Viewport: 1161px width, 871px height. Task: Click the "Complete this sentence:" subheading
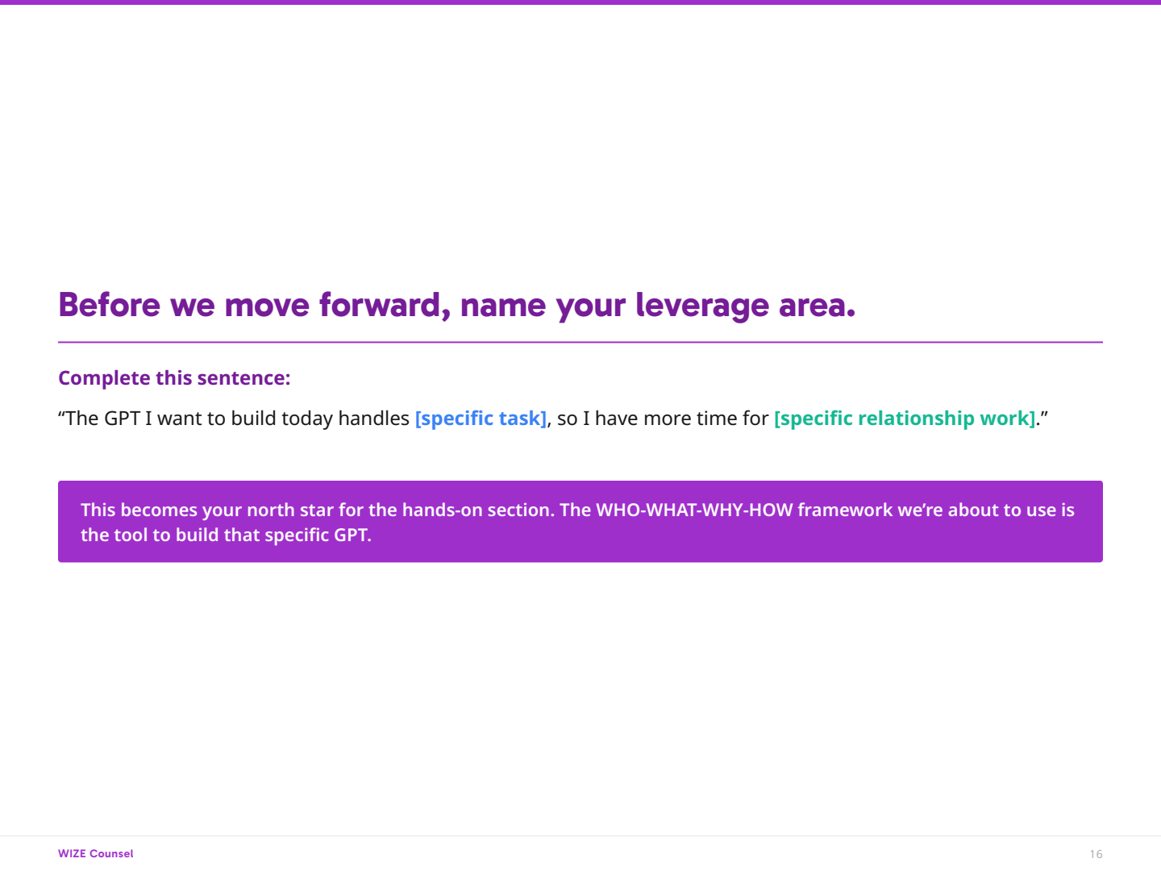174,378
